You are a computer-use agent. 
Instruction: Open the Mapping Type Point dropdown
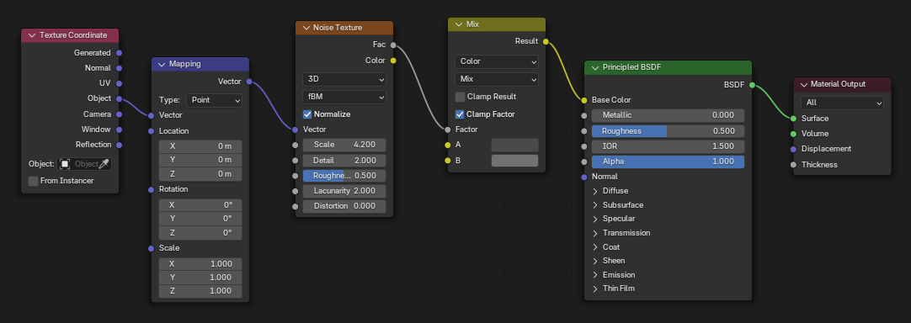[215, 100]
